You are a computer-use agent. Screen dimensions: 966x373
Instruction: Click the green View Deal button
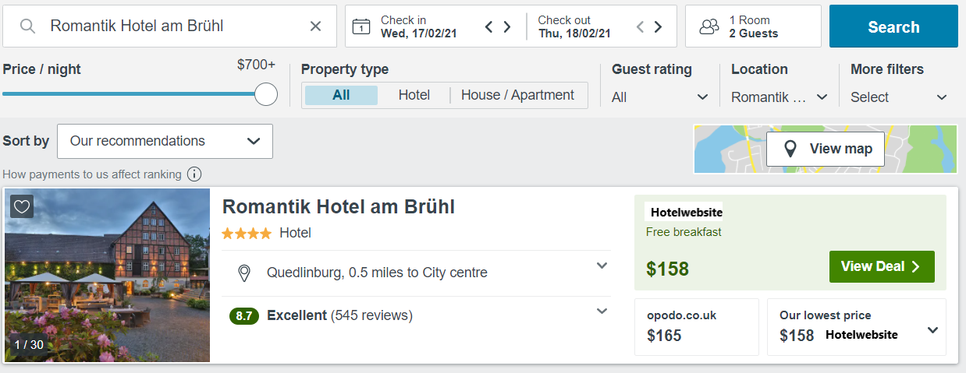click(x=881, y=266)
